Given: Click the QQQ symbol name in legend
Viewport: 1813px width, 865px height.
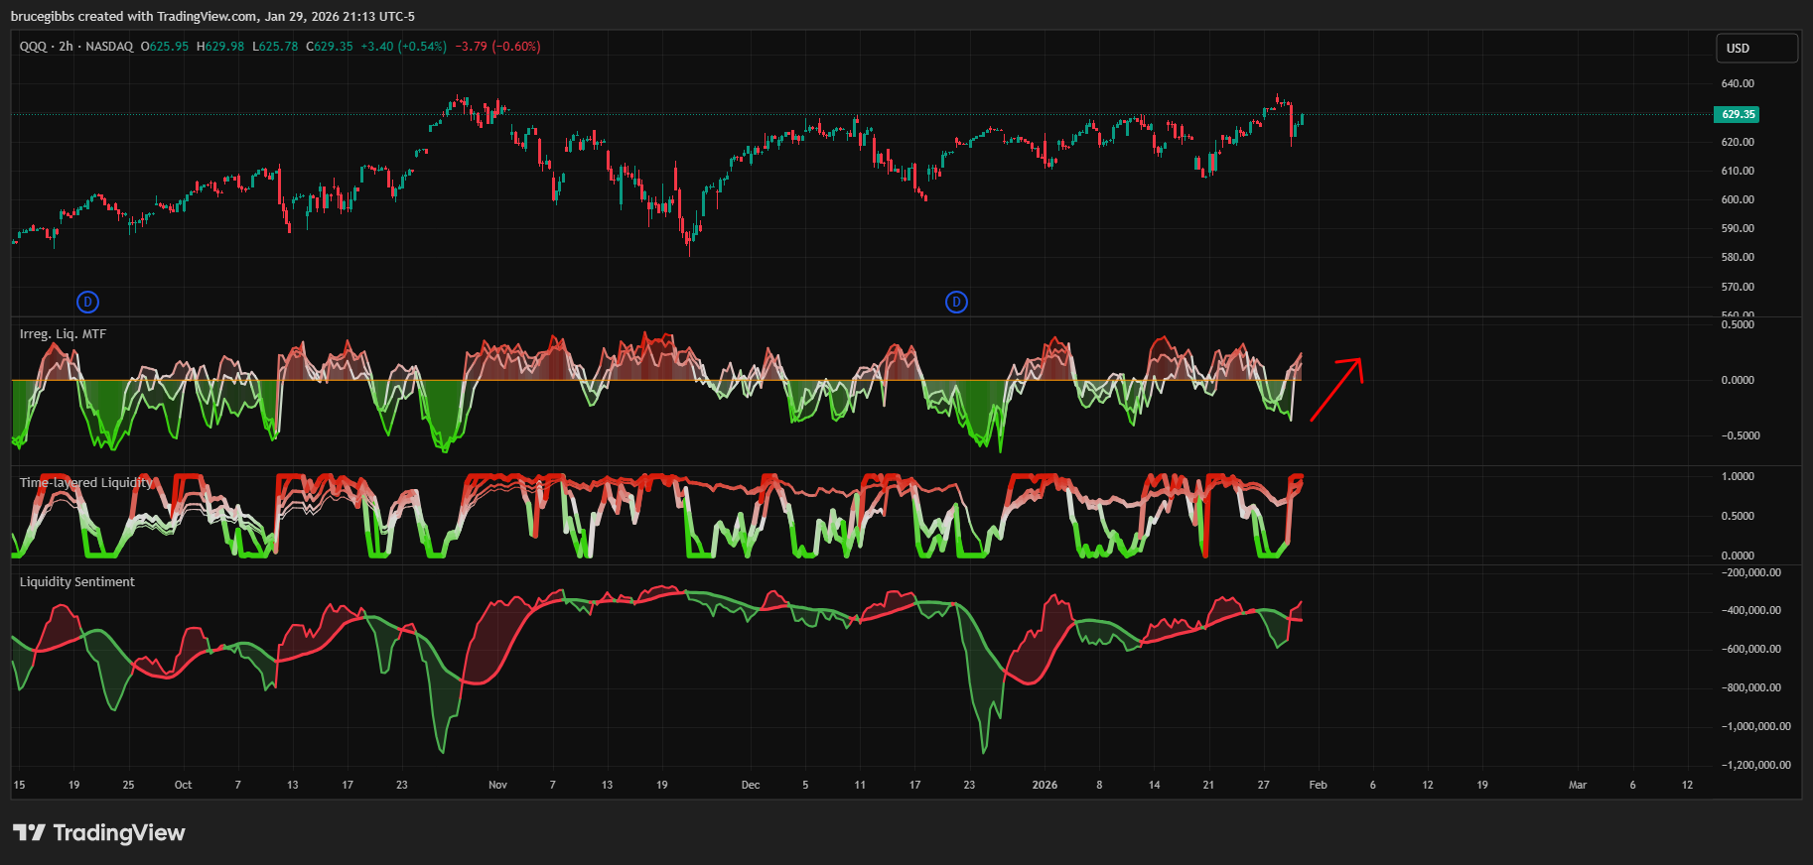Looking at the screenshot, I should [33, 47].
